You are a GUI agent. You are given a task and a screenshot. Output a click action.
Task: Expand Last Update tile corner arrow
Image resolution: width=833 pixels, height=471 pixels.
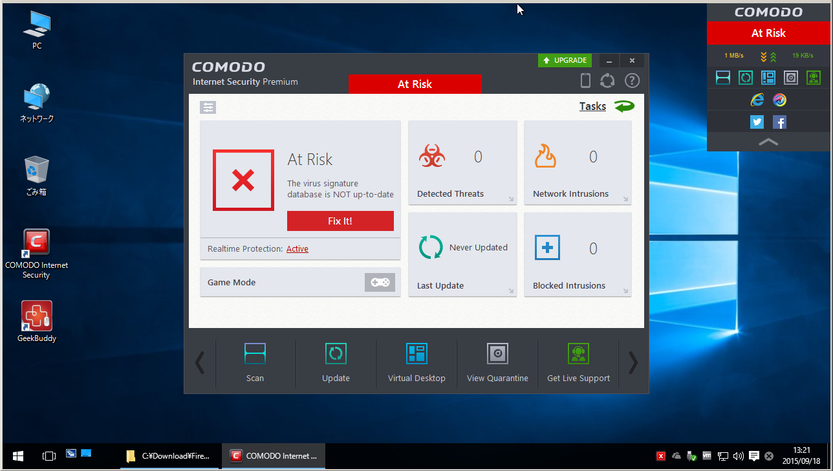pos(511,291)
